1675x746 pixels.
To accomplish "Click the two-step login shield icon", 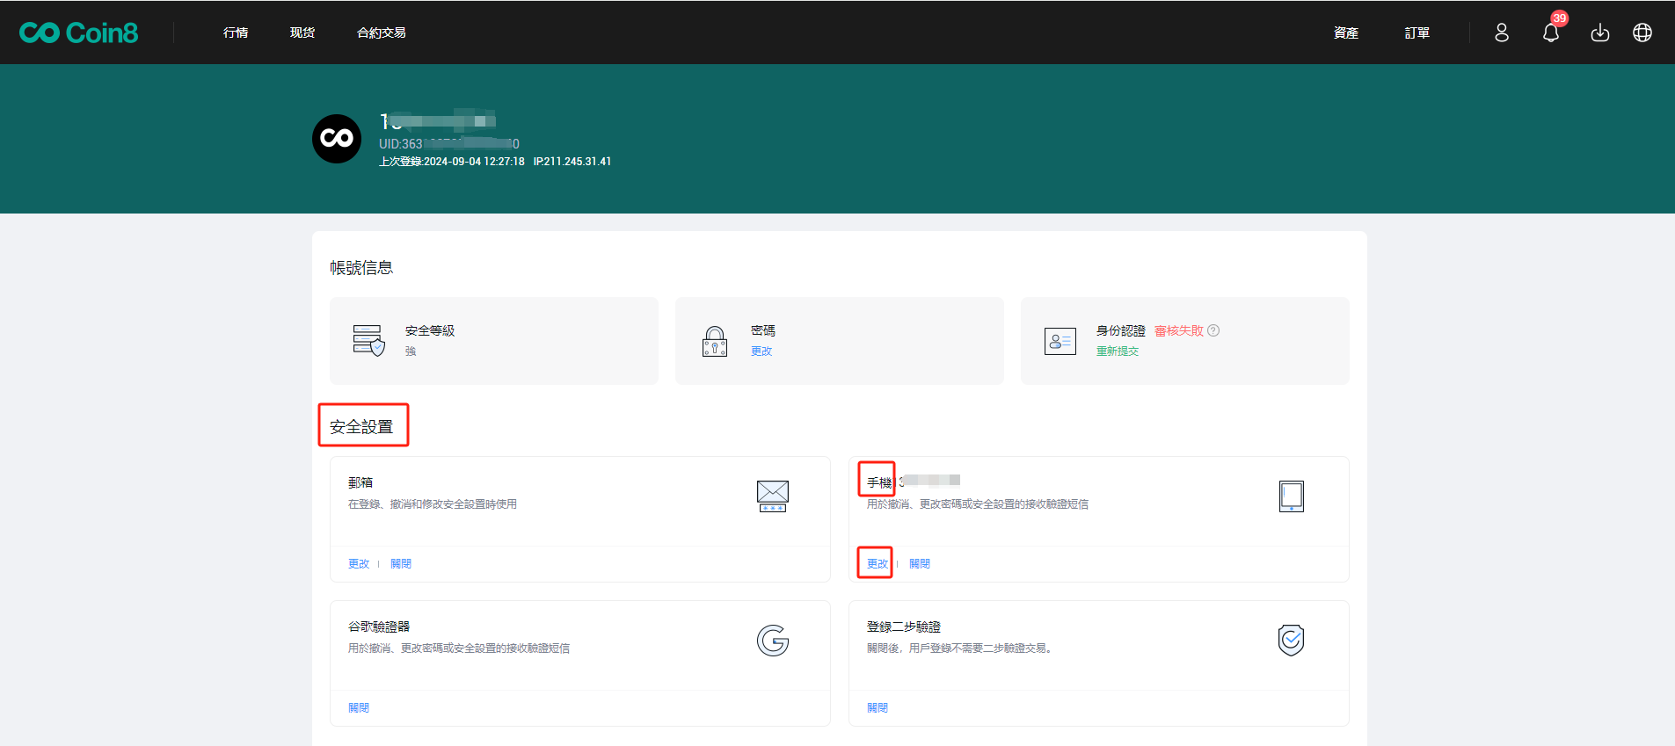I will click(1291, 641).
